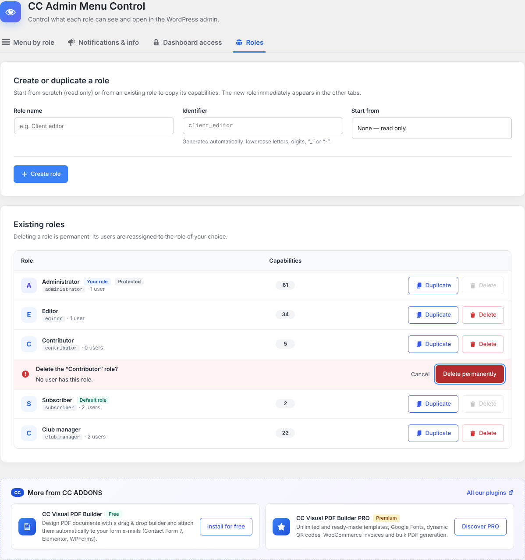This screenshot has width=525, height=560.
Task: Delete the Club manager role
Action: 482,433
